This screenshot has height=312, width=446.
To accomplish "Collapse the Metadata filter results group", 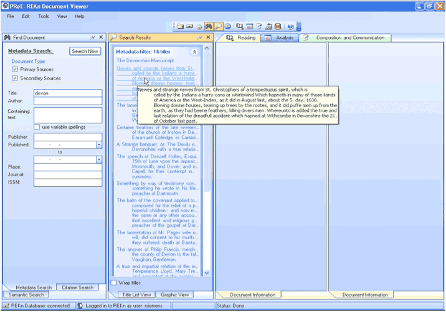I will click(x=194, y=52).
